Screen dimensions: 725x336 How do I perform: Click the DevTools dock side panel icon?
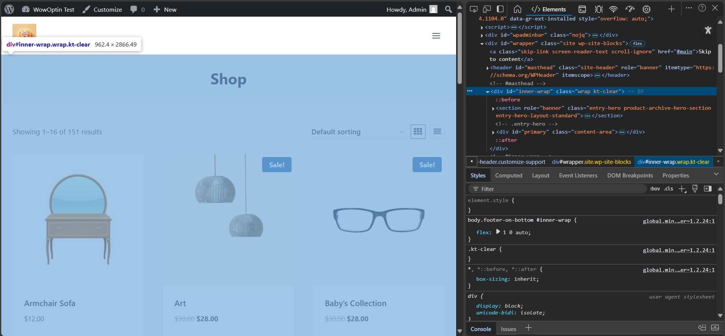500,9
